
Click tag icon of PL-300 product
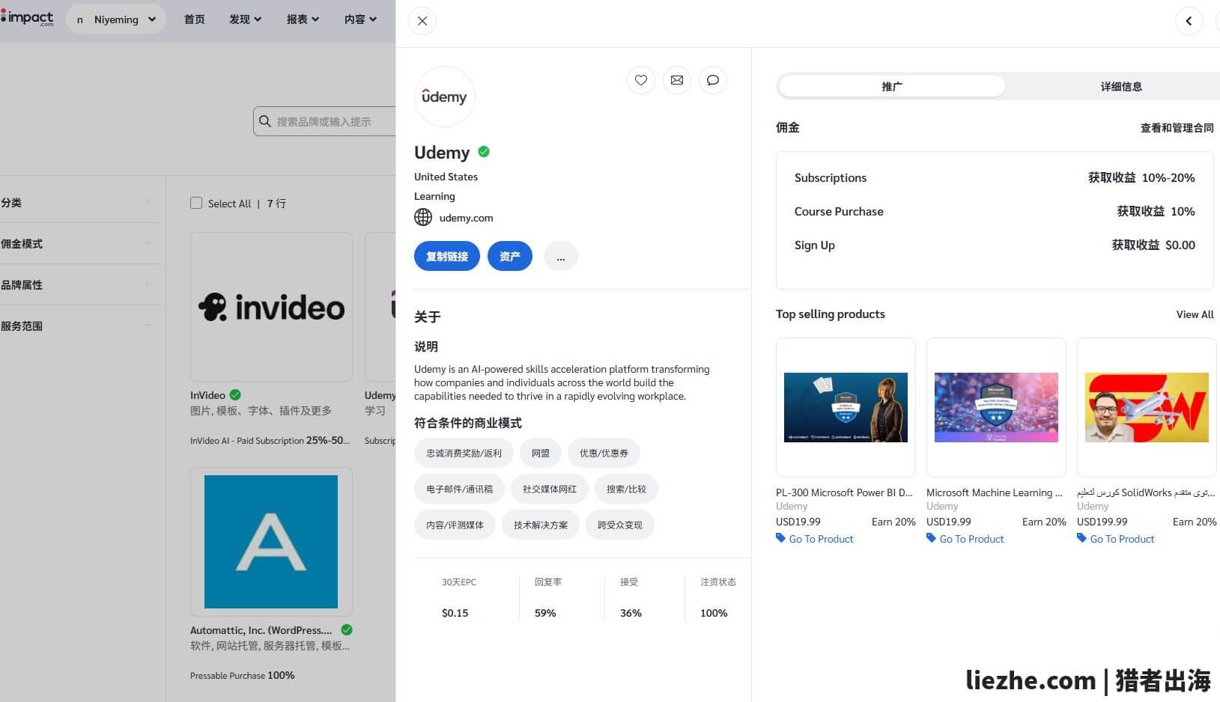click(780, 538)
